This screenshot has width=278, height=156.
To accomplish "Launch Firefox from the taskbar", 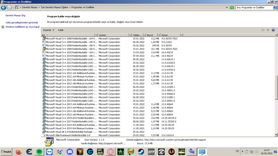I will coord(19,152).
